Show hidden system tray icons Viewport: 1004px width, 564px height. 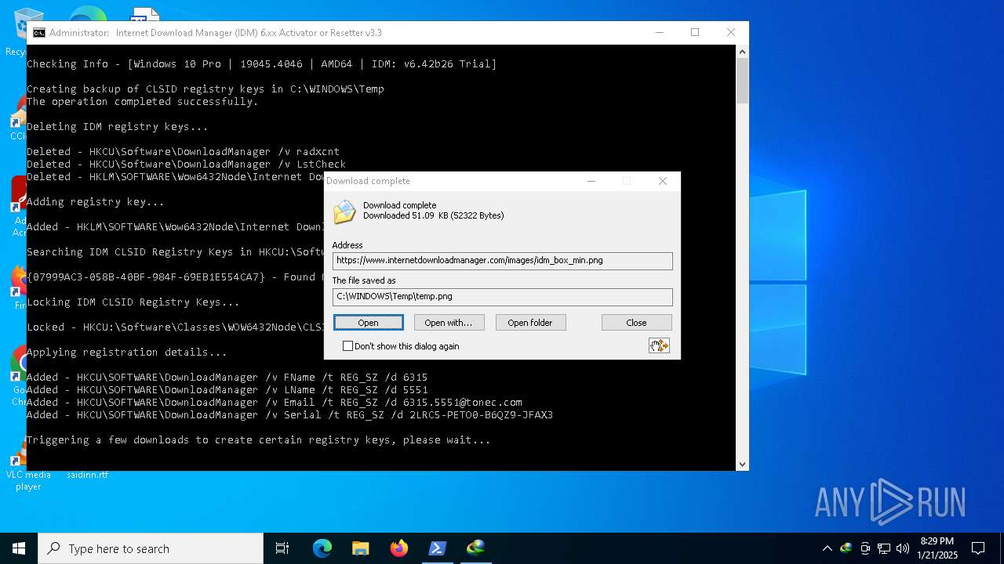pyautogui.click(x=827, y=548)
